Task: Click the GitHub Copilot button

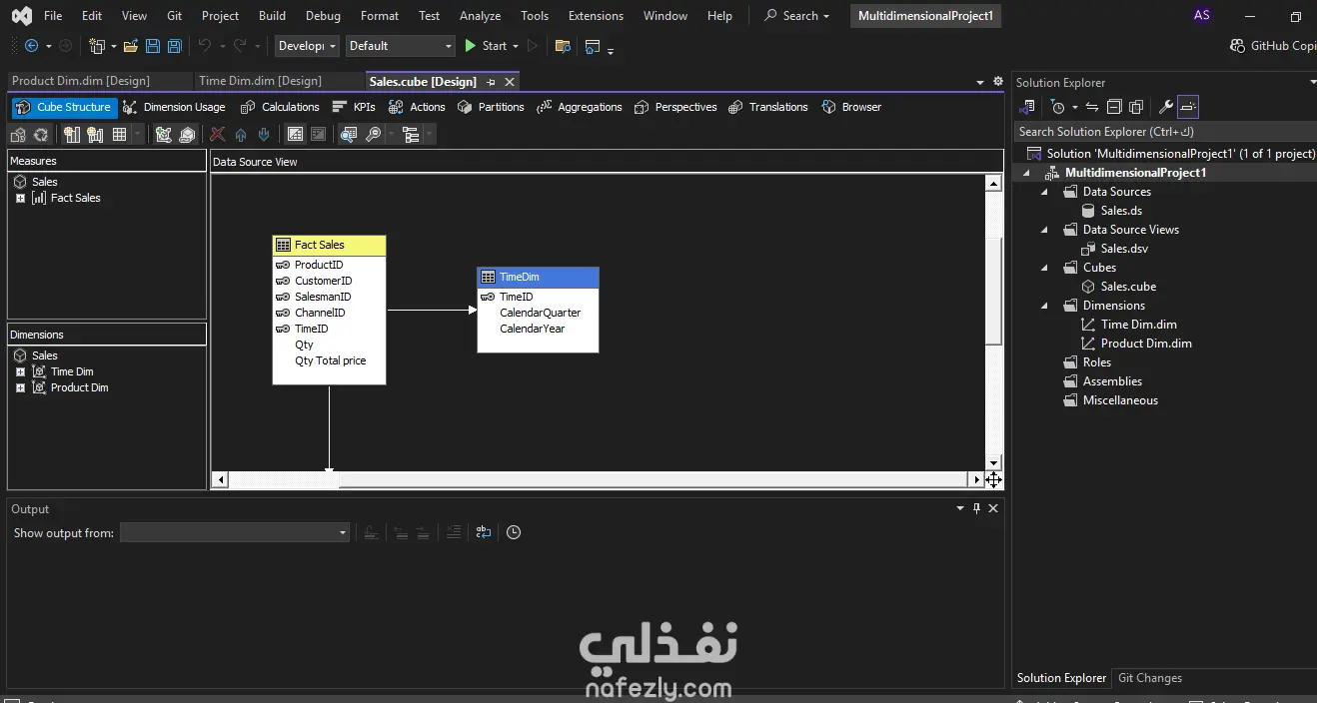Action: tap(1273, 46)
